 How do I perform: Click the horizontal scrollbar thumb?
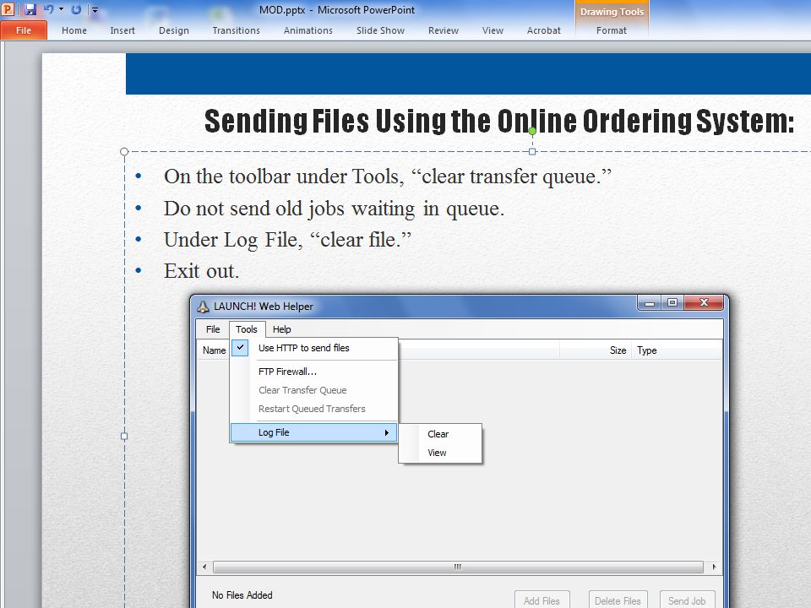458,567
